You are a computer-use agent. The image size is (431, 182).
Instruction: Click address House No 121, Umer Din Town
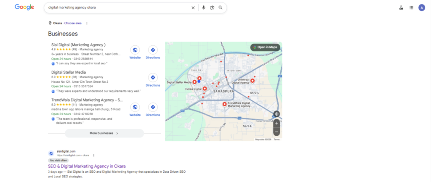(x=80, y=82)
